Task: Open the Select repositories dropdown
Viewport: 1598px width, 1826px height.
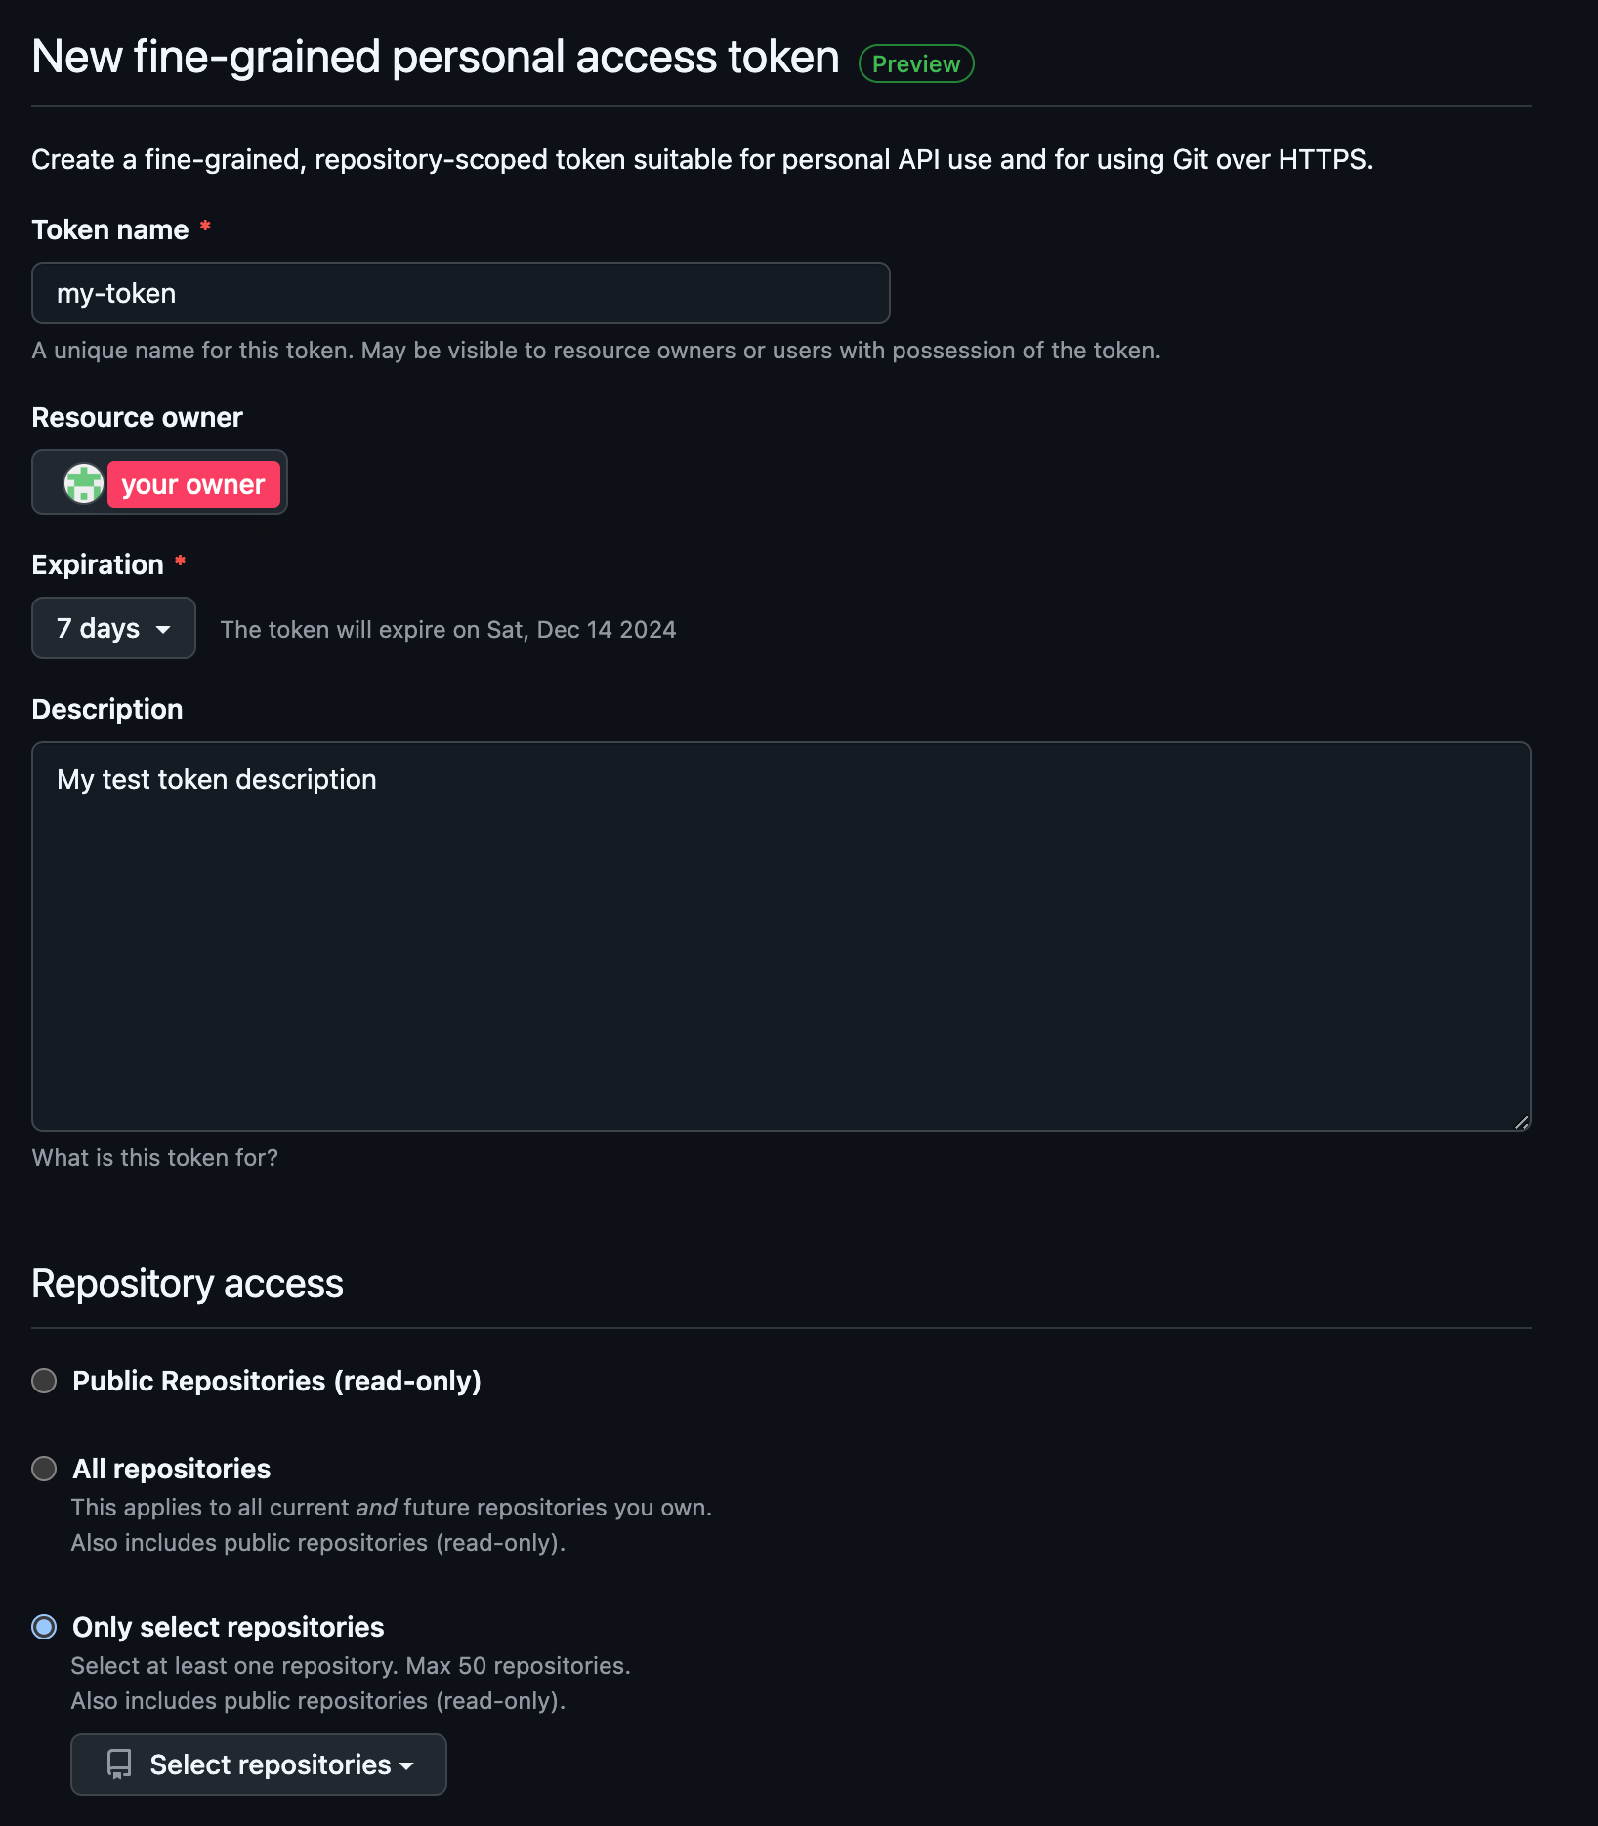Action: [x=258, y=1764]
